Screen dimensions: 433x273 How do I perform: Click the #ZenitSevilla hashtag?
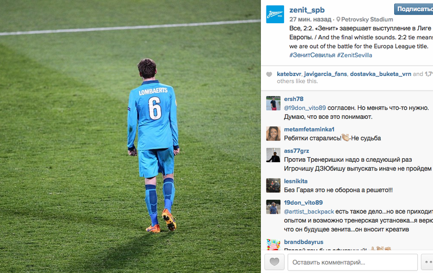[354, 55]
